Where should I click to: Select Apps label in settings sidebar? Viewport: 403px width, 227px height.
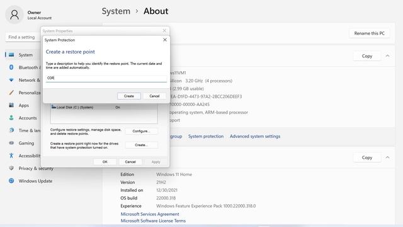pyautogui.click(x=24, y=105)
